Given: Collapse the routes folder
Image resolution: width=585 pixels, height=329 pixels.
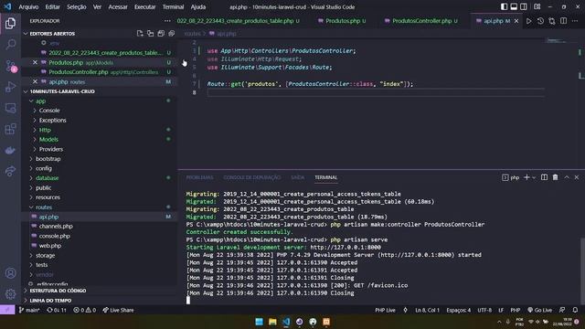Looking at the screenshot, I should click(x=44, y=207).
